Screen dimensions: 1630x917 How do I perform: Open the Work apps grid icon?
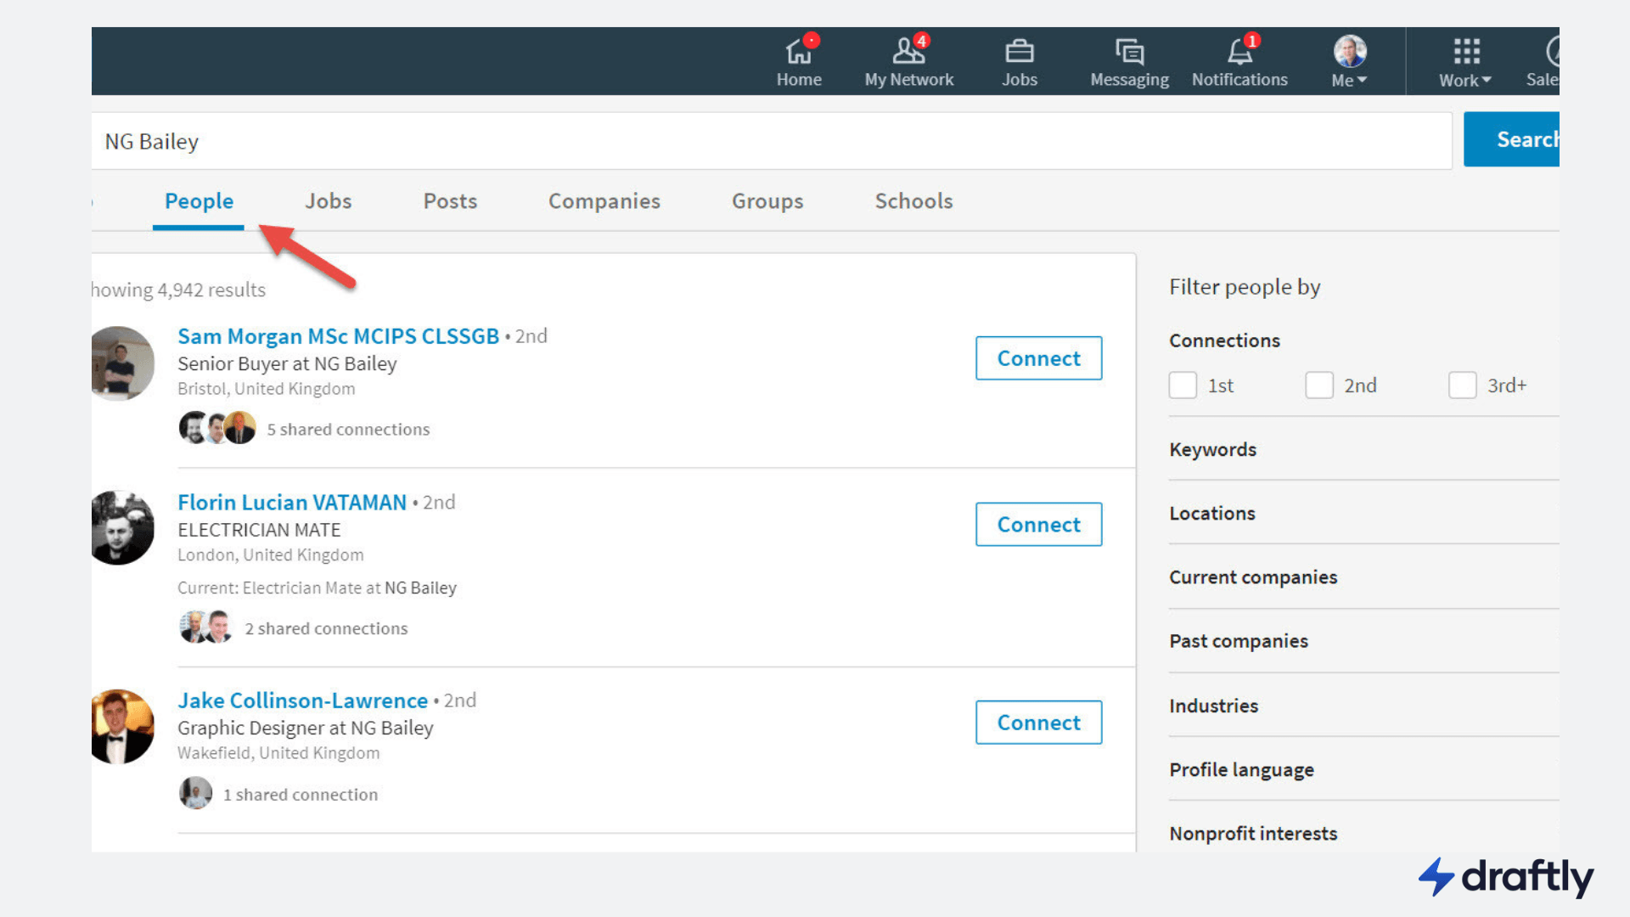coord(1466,53)
